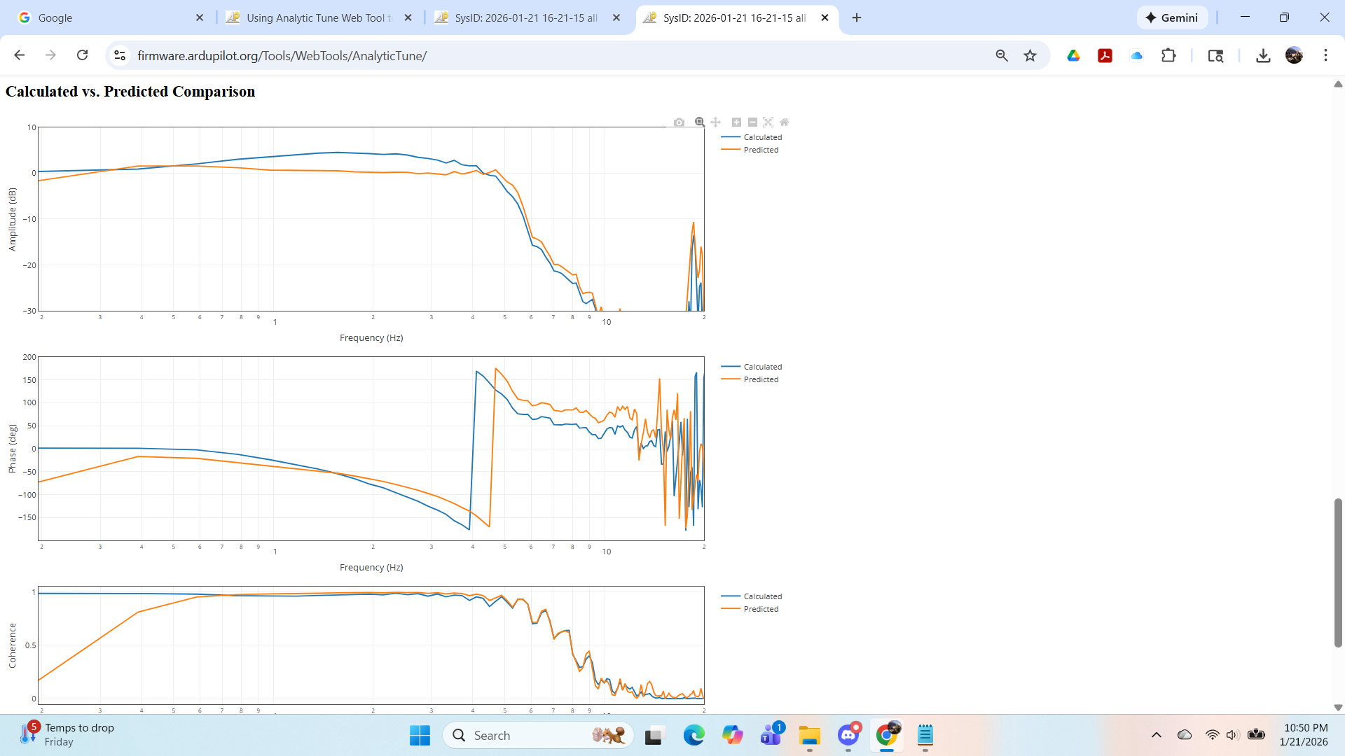Switch to the Google tab

pos(105,17)
